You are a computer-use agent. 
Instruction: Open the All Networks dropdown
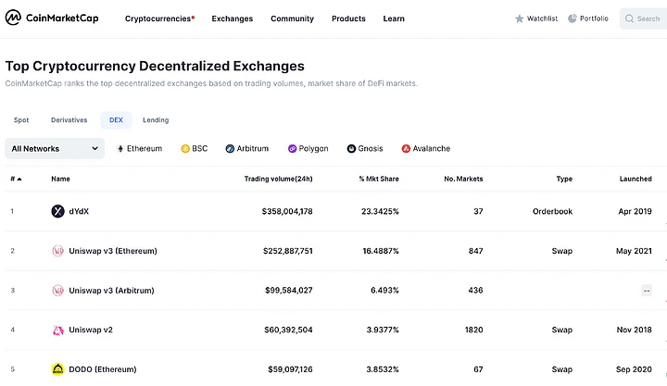point(55,148)
